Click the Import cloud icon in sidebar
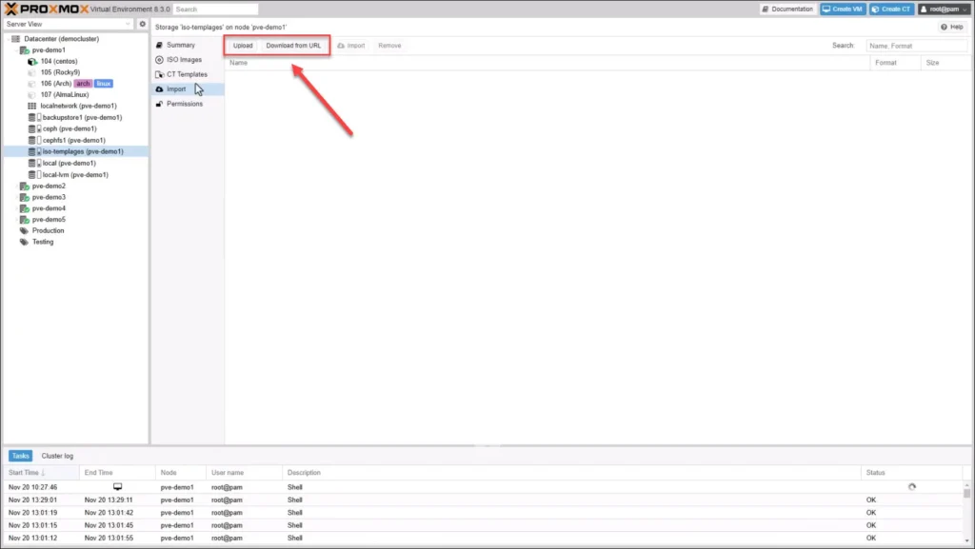The height and width of the screenshot is (549, 975). pyautogui.click(x=161, y=88)
